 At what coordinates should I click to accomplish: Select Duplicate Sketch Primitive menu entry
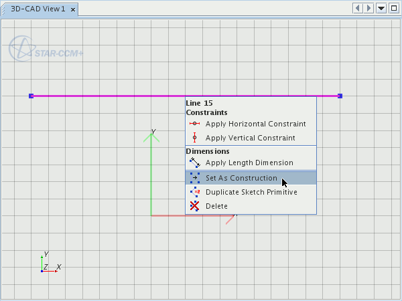click(251, 192)
